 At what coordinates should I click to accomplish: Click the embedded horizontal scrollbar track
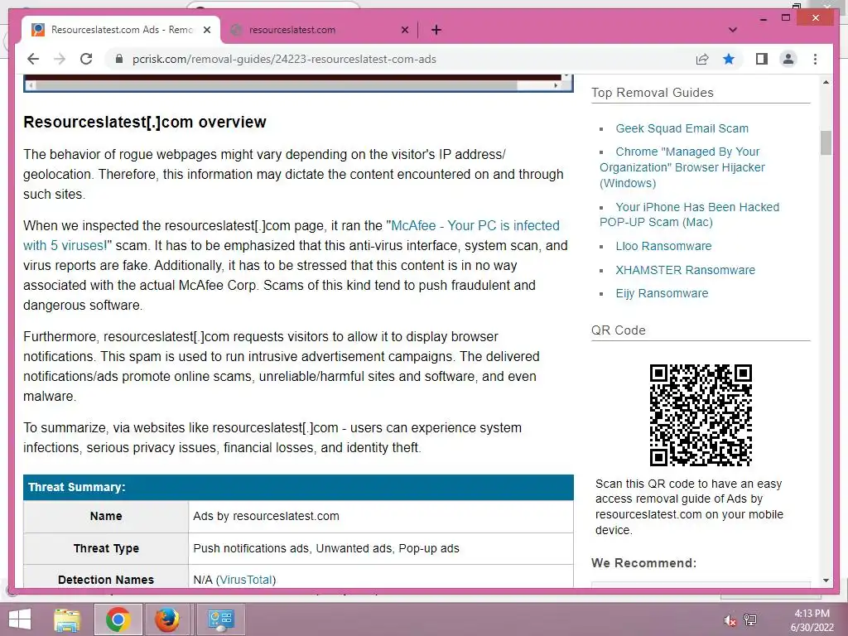pyautogui.click(x=292, y=85)
